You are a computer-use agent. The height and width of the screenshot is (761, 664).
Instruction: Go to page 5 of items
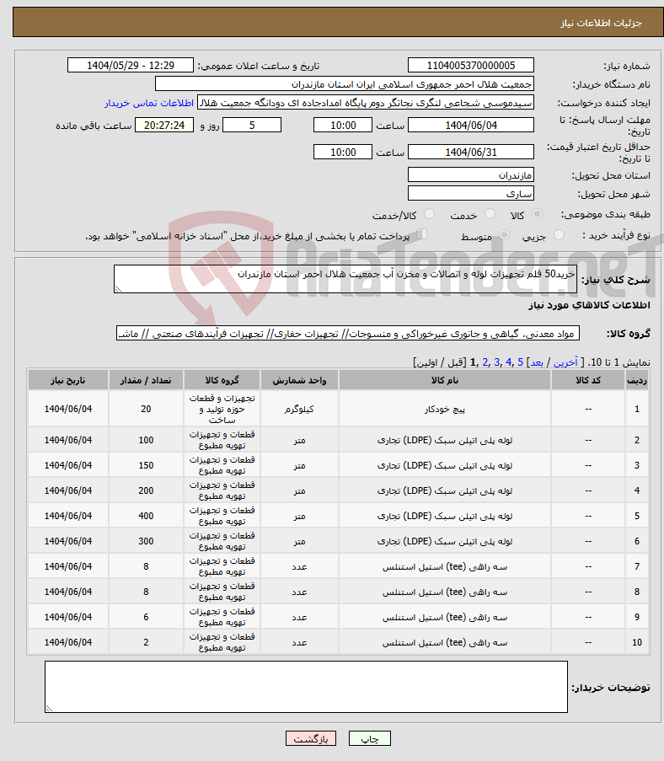click(x=520, y=362)
